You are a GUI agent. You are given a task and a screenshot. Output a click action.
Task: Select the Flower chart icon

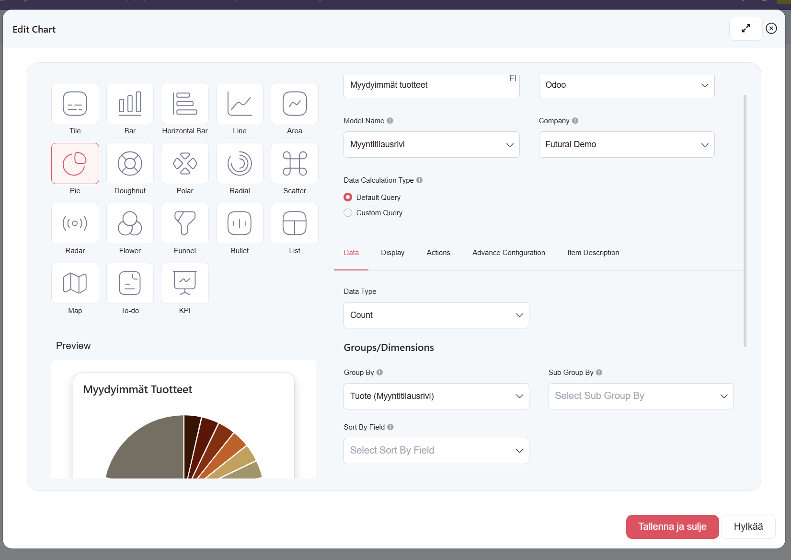(x=130, y=223)
